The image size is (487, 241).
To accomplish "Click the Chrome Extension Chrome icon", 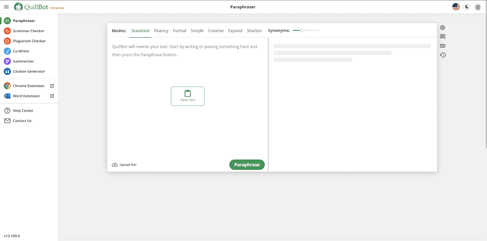I will [x=7, y=86].
